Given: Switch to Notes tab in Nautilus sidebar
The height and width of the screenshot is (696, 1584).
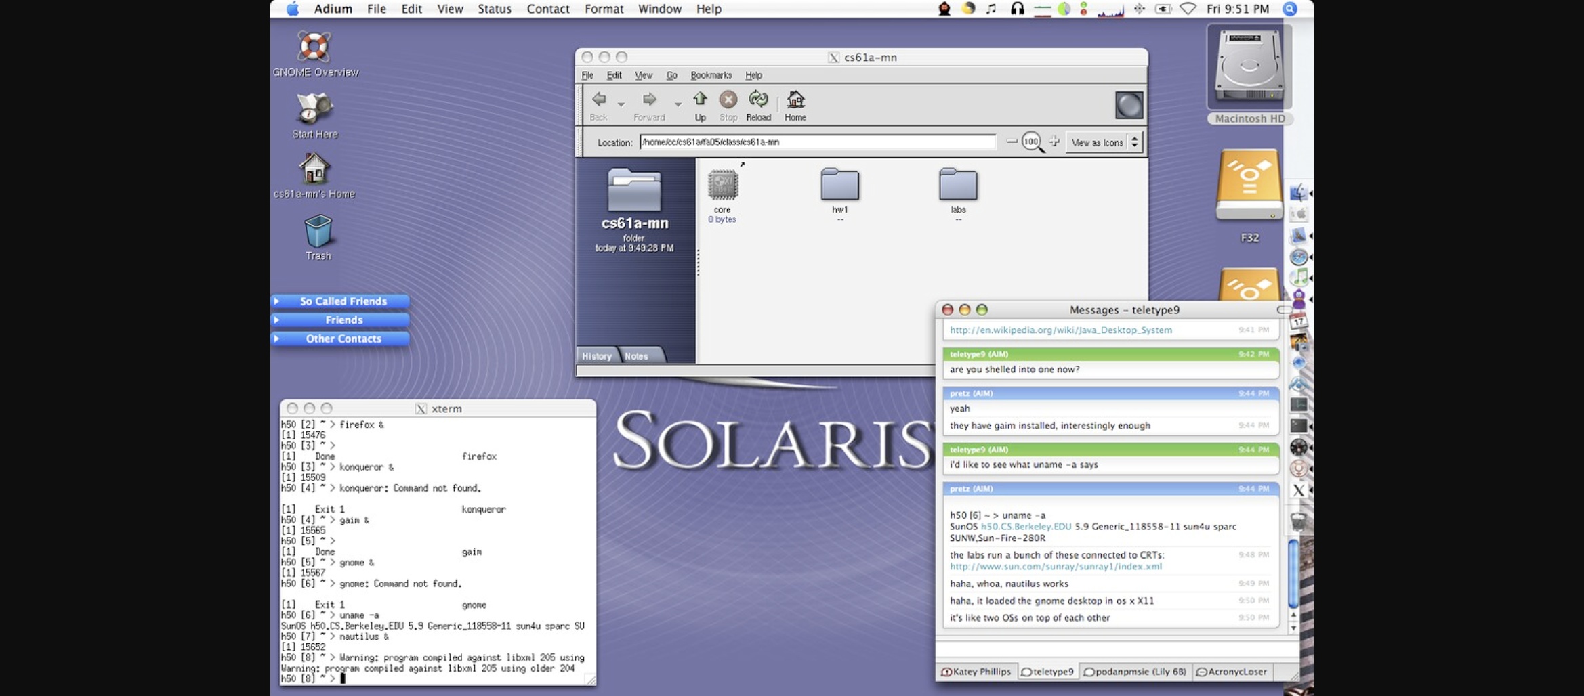Looking at the screenshot, I should click(x=636, y=356).
